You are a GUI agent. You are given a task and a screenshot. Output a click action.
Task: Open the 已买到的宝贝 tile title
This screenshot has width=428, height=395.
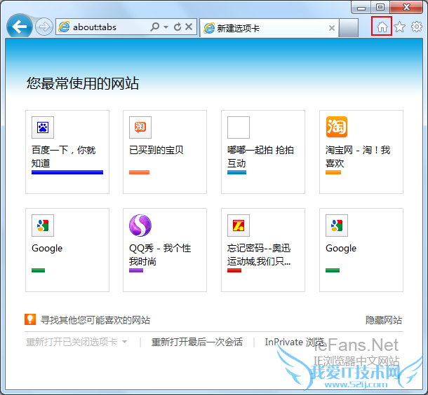click(x=156, y=150)
